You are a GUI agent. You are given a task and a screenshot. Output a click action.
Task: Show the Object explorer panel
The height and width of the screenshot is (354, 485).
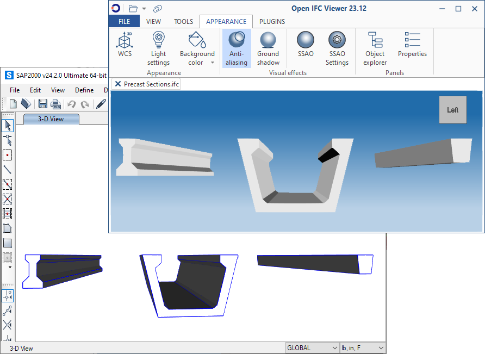(x=375, y=48)
